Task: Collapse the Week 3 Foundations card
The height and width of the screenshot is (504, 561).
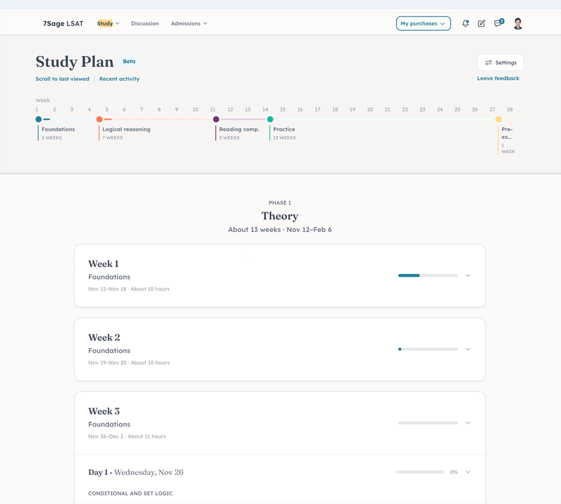Action: pos(468,423)
